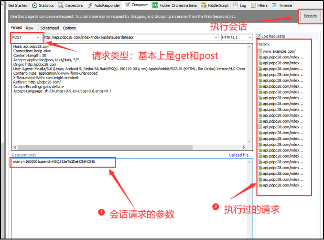Click the headers scroll down arrow
Viewport: 324px width, 240px height.
click(249, 142)
